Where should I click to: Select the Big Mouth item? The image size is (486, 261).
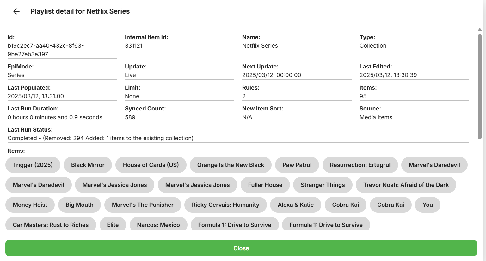pyautogui.click(x=79, y=205)
